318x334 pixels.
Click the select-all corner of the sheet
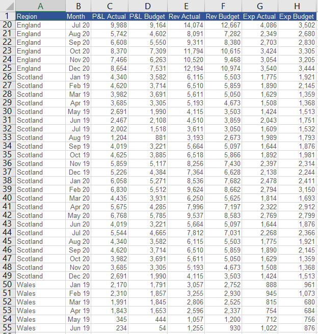click(x=7, y=6)
